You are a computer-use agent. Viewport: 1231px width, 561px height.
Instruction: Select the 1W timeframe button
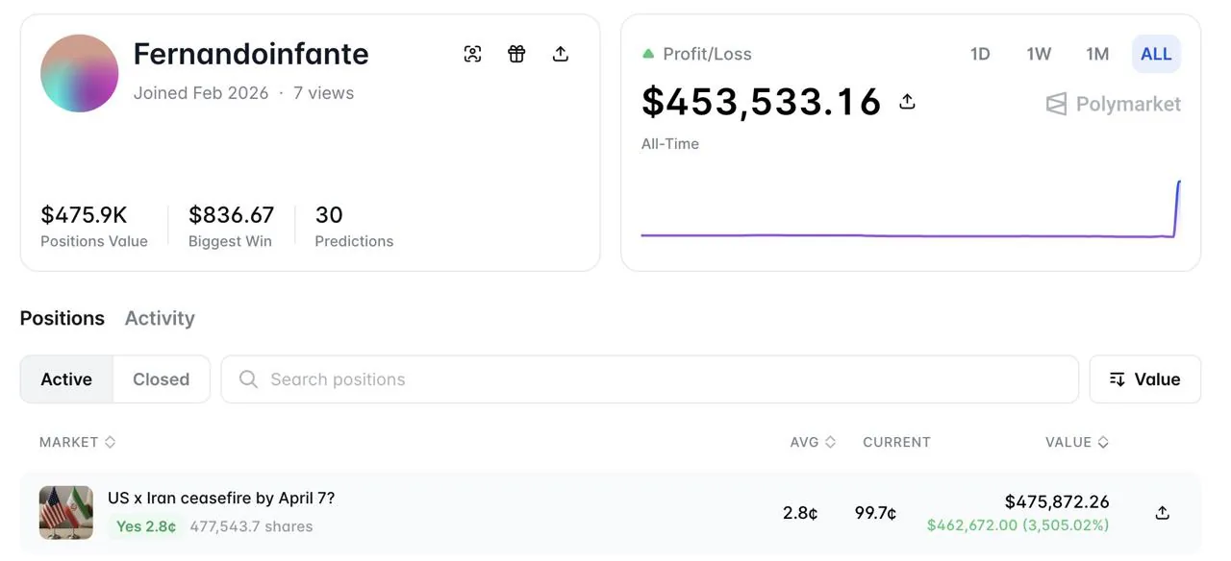click(1039, 54)
